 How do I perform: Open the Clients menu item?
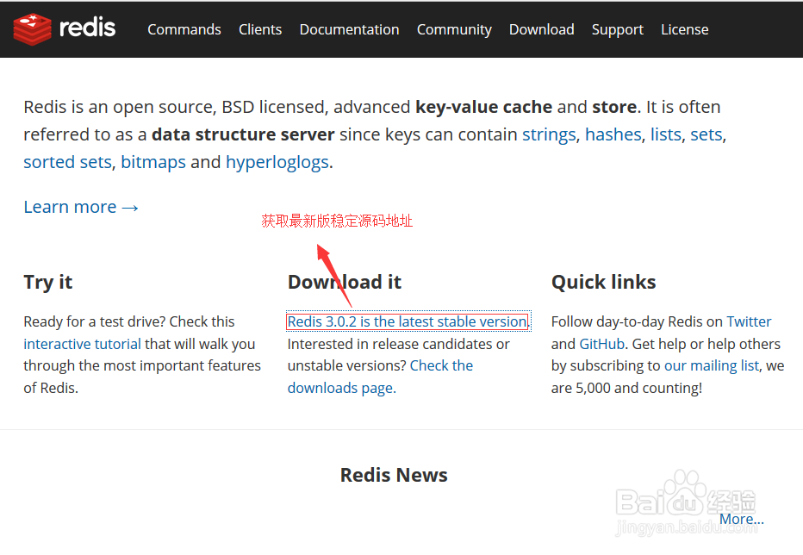260,29
